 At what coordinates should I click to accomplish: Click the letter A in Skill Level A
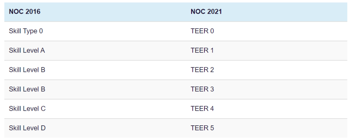43,51
